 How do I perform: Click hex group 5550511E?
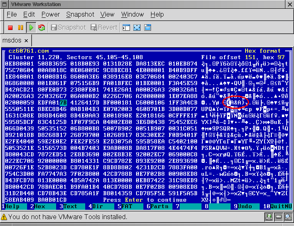(19, 109)
